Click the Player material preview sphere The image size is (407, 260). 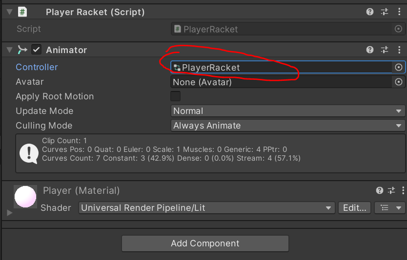(26, 198)
